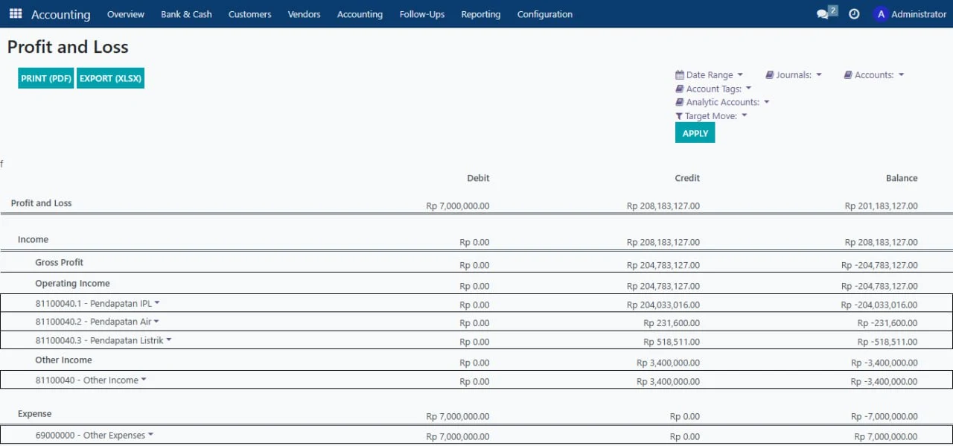
Task: Click the Rp -204,033,016.00 balance value
Action: pos(879,305)
